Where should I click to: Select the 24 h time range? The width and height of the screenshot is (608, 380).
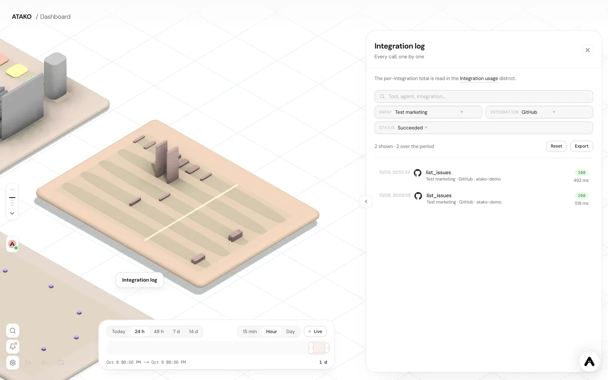(139, 331)
